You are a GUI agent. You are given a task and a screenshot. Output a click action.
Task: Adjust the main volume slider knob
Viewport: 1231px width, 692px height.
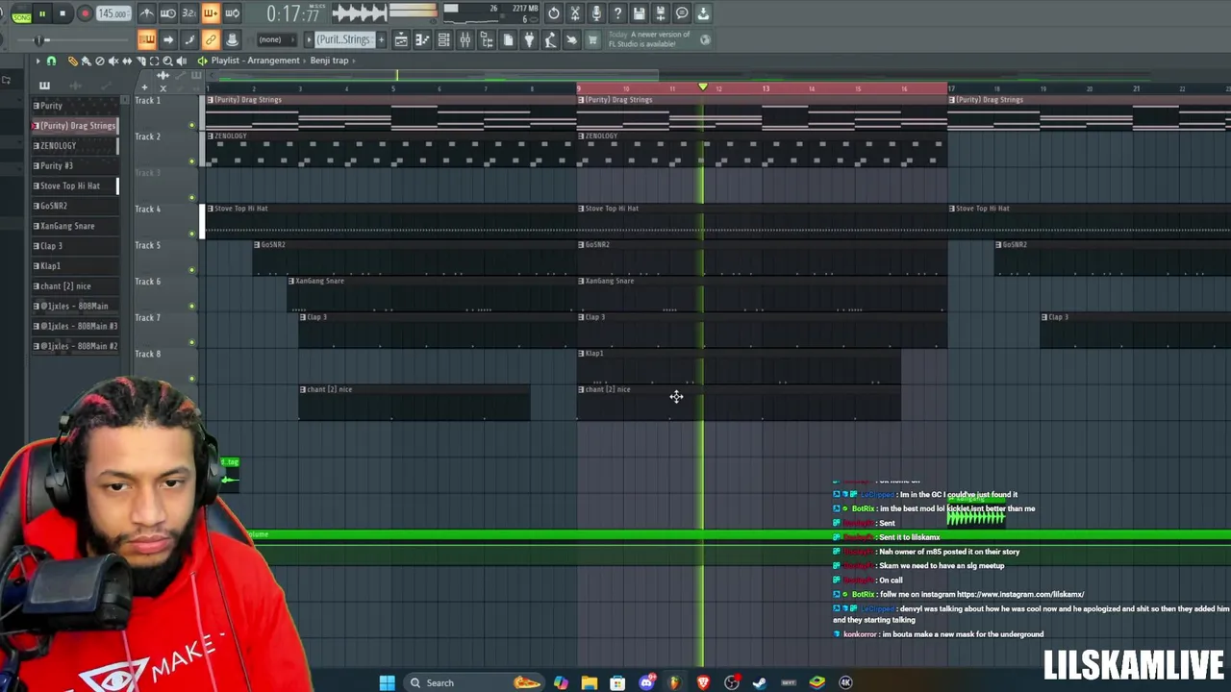click(x=38, y=40)
